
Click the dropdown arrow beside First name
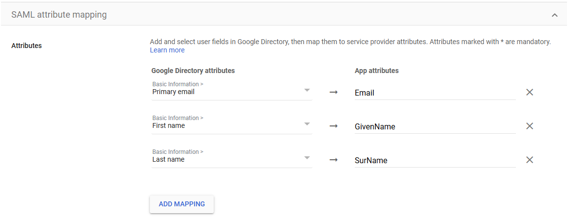tap(307, 123)
